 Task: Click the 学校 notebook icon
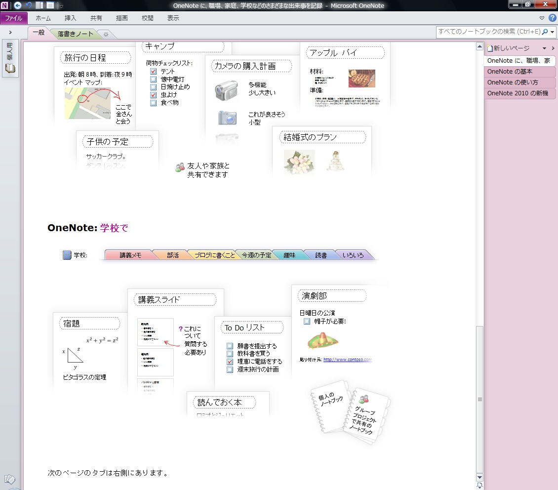pos(67,255)
